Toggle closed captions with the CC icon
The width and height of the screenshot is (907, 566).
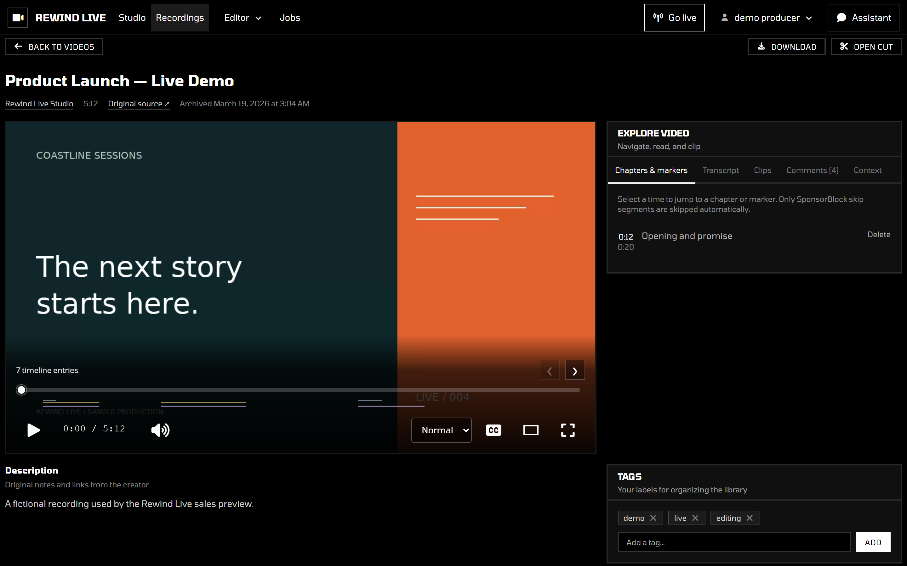[493, 430]
